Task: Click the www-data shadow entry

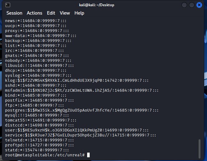Action: pyautogui.click(x=41, y=36)
